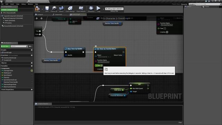Collapse the Graphs section
Viewport: 222px width, 125px height.
tap(1, 50)
